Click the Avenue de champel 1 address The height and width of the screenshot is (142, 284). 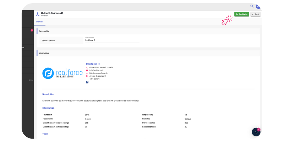tap(98, 76)
